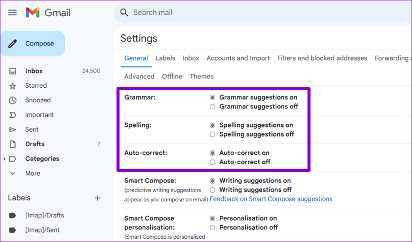Open the Sent folder arrow icon

click(13, 130)
